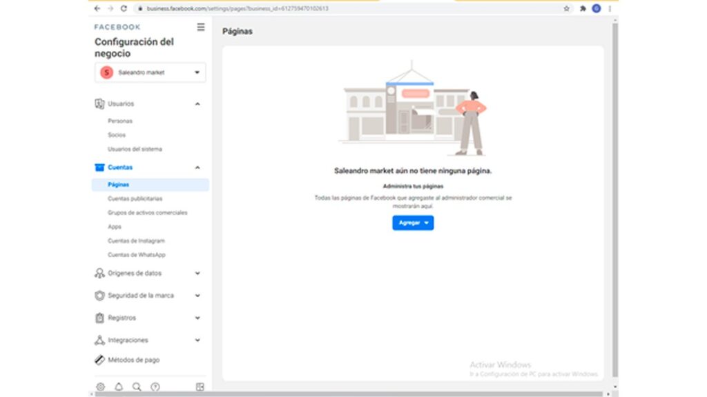Open Métodos de pago

click(x=133, y=360)
